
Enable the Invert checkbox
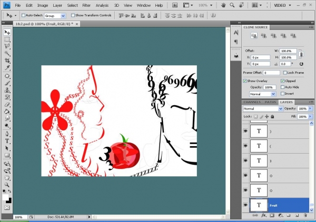coord(282,94)
